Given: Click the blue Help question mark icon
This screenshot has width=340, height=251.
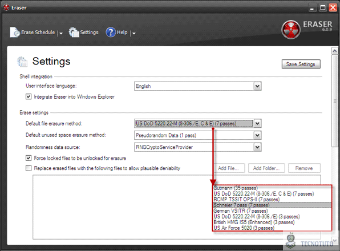Looking at the screenshot, I should (x=111, y=33).
